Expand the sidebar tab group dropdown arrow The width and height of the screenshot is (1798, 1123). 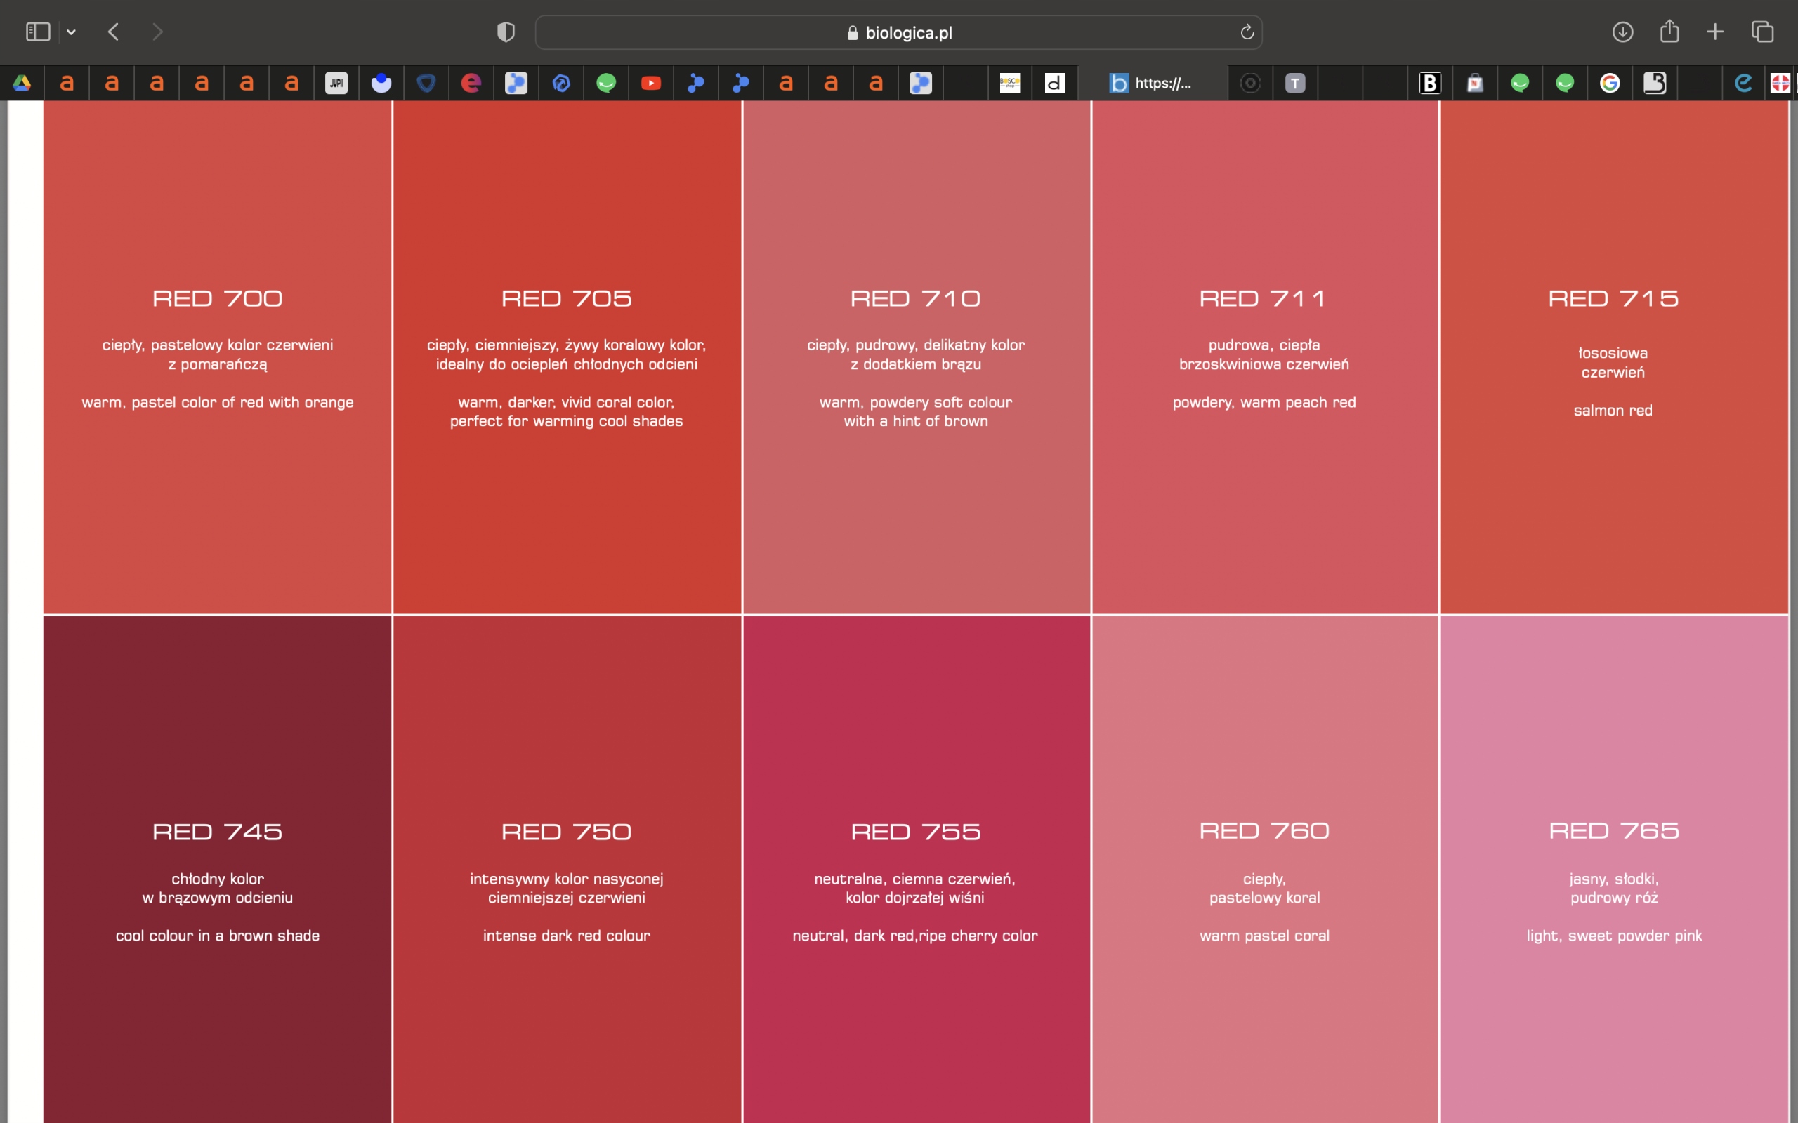pos(72,32)
